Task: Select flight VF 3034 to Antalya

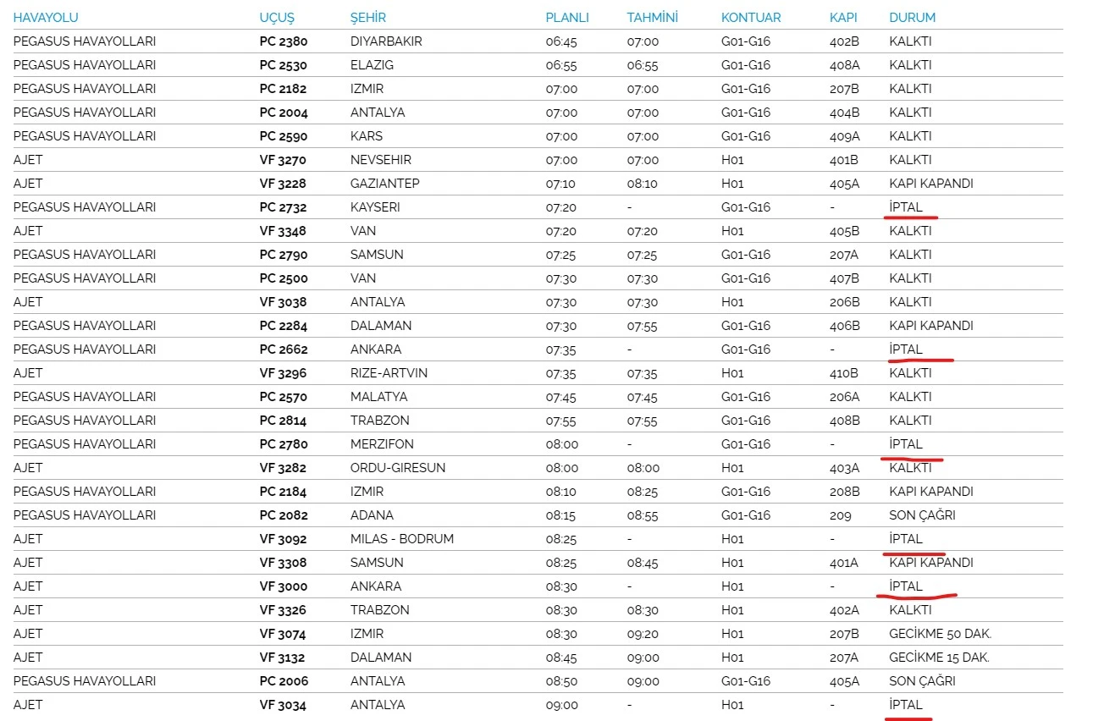Action: (283, 704)
